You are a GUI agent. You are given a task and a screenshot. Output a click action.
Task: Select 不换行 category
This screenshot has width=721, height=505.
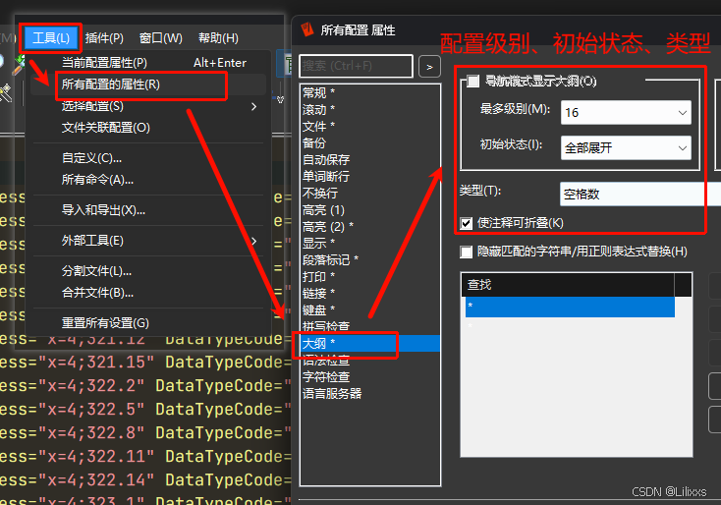(x=369, y=194)
